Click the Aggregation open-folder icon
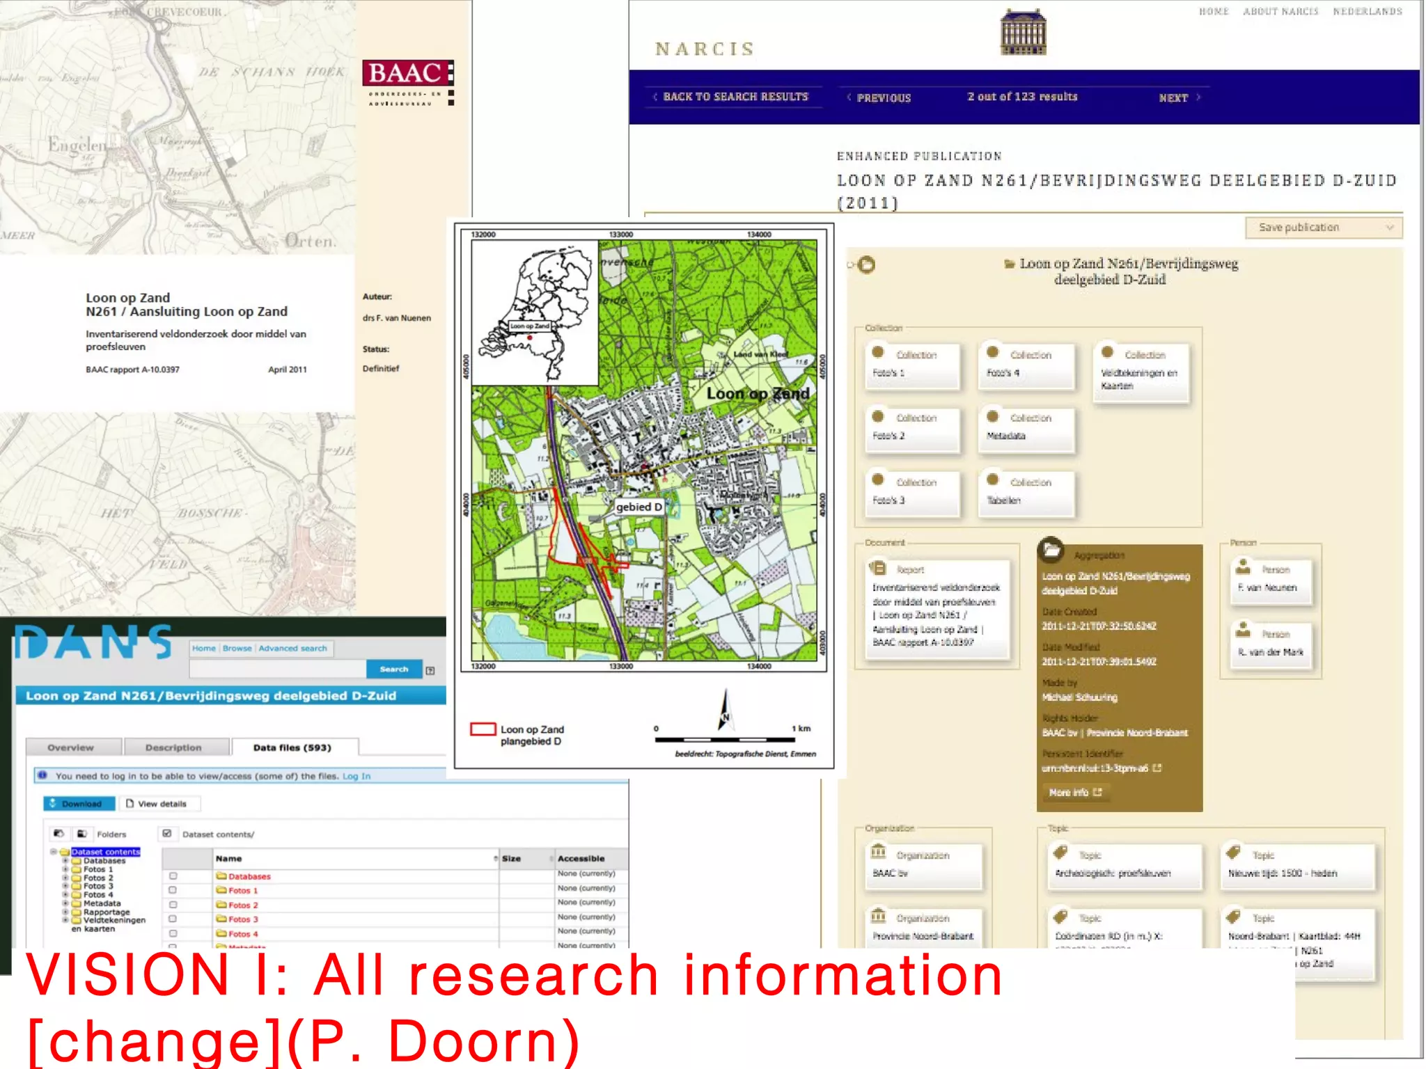 (x=1051, y=550)
